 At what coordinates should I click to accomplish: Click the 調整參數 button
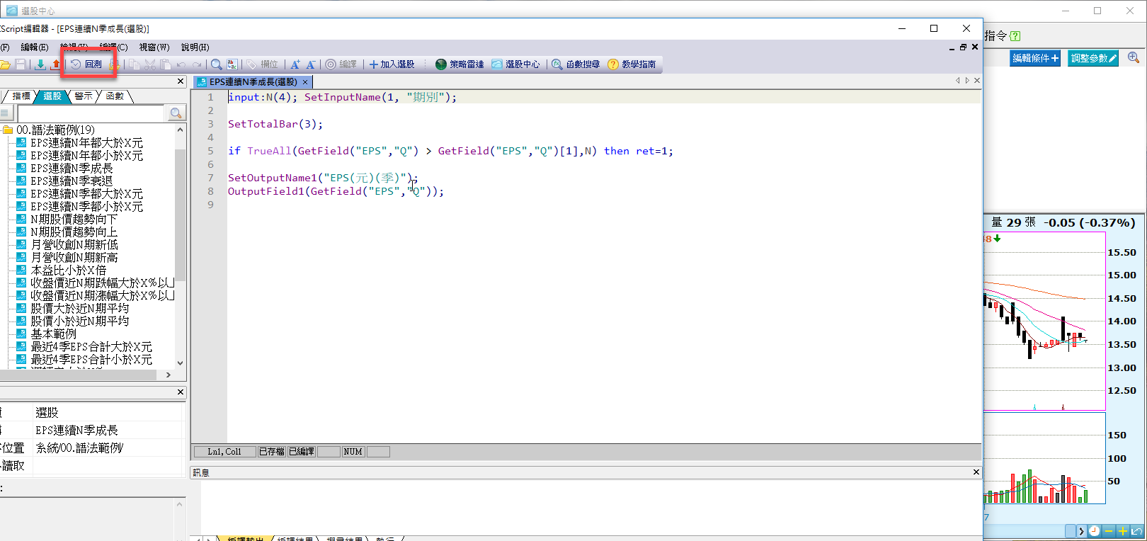(1093, 58)
